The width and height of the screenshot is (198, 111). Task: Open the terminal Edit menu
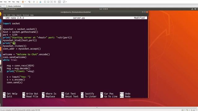click(9, 15)
